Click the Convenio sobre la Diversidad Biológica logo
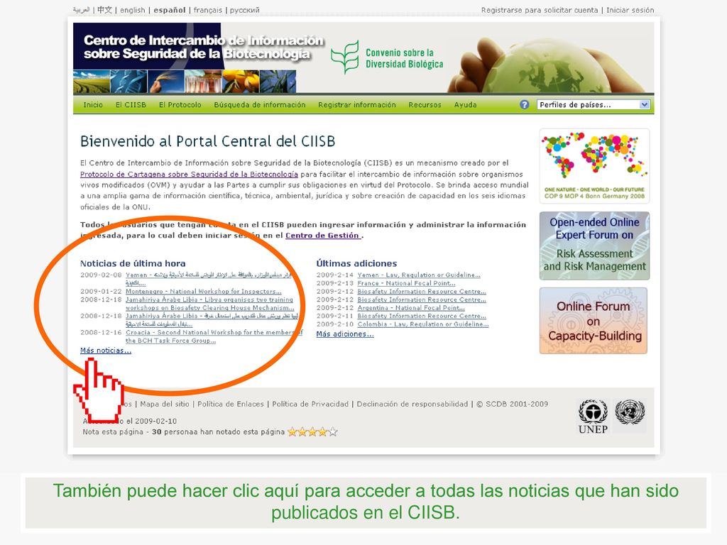Viewport: 727px width, 545px height. [387, 58]
